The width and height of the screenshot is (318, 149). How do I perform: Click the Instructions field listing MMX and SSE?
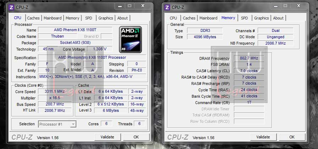pos(92,76)
